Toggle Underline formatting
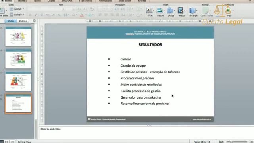This screenshot has width=254, height=143. point(42,15)
